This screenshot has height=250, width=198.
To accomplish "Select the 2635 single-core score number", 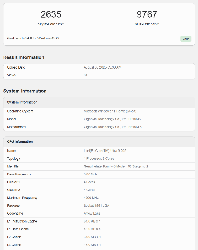I will (51, 14).
